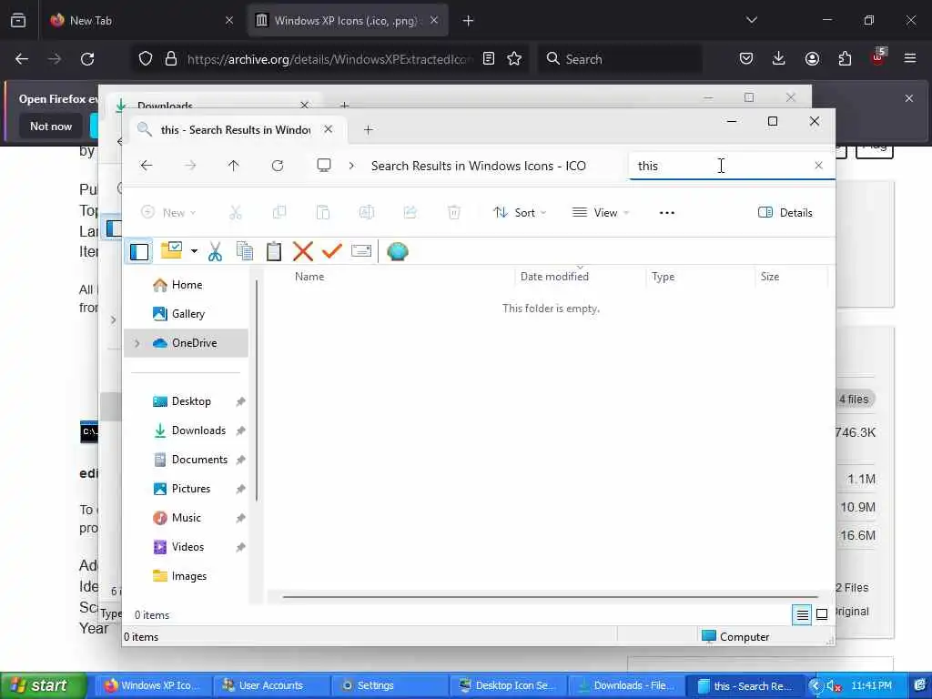
Task: Click the Copy icon in command bar
Action: pyautogui.click(x=279, y=212)
